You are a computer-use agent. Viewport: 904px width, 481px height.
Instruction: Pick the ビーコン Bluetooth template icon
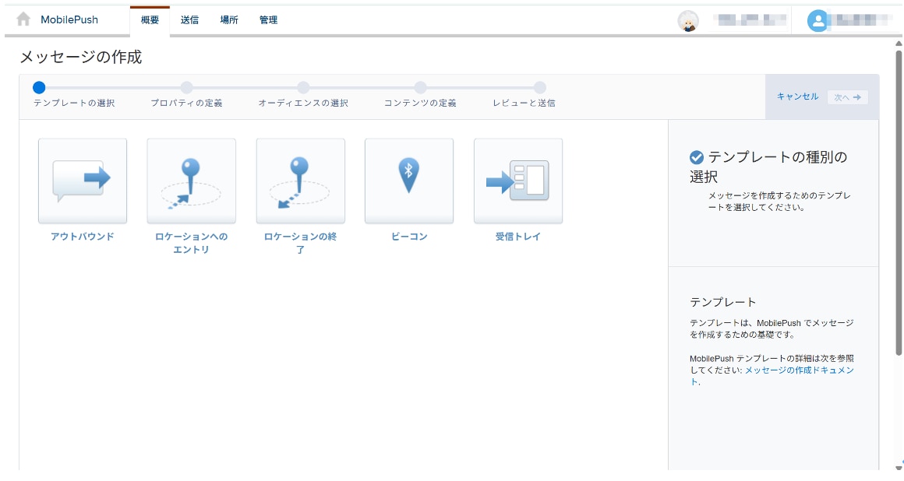pos(408,181)
